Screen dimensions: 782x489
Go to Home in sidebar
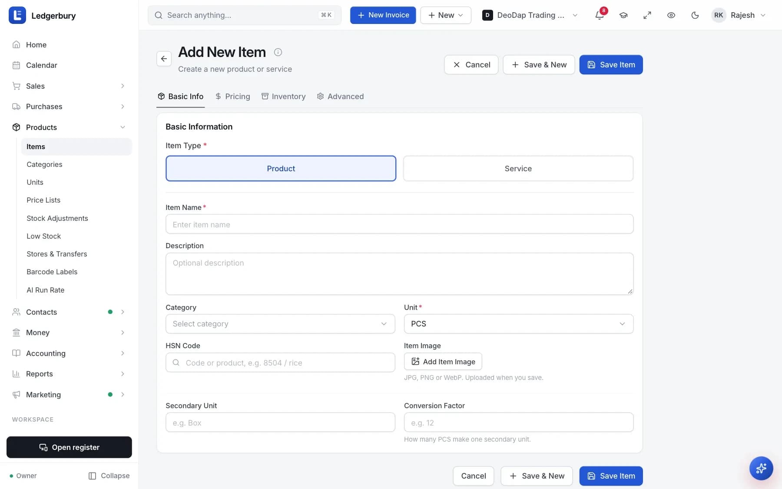(x=70, y=45)
